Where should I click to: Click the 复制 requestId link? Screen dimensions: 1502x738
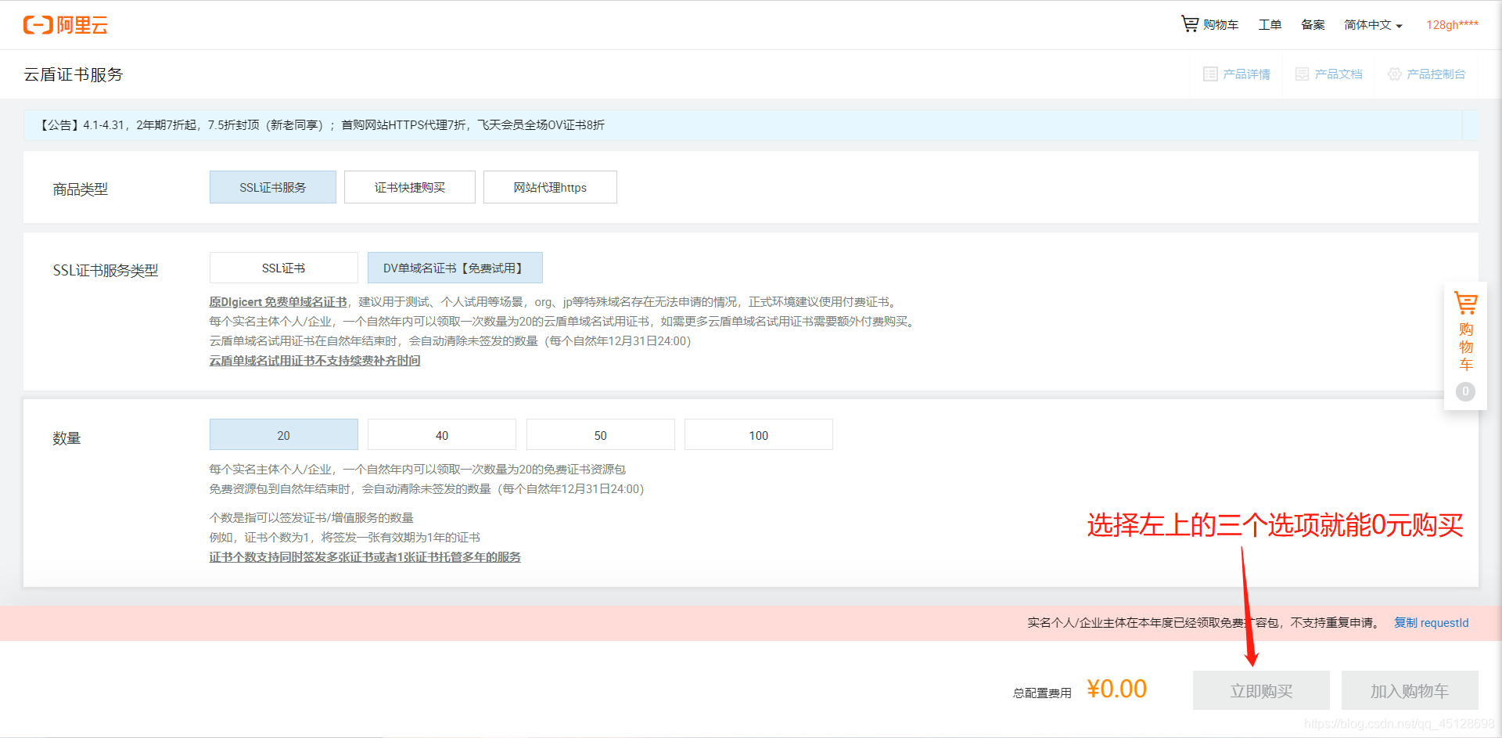click(x=1432, y=623)
